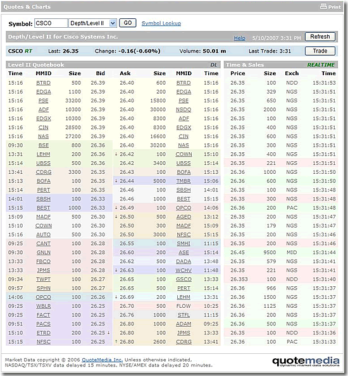Click the WBLR market maker link

tap(43, 306)
